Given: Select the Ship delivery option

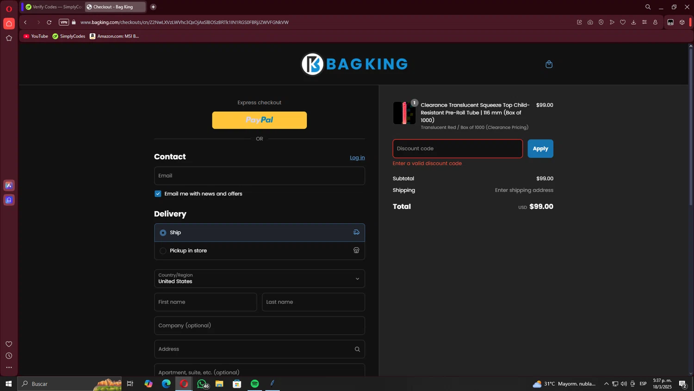Looking at the screenshot, I should click(x=260, y=233).
